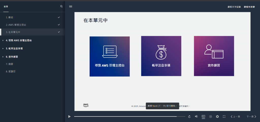Mute audio using the speaker icon
This screenshot has width=260, height=122.
[196, 116]
